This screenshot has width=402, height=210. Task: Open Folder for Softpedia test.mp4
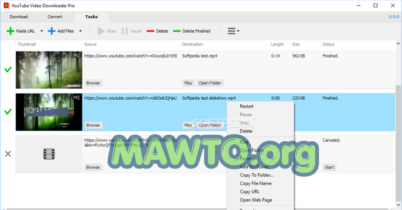tap(210, 83)
